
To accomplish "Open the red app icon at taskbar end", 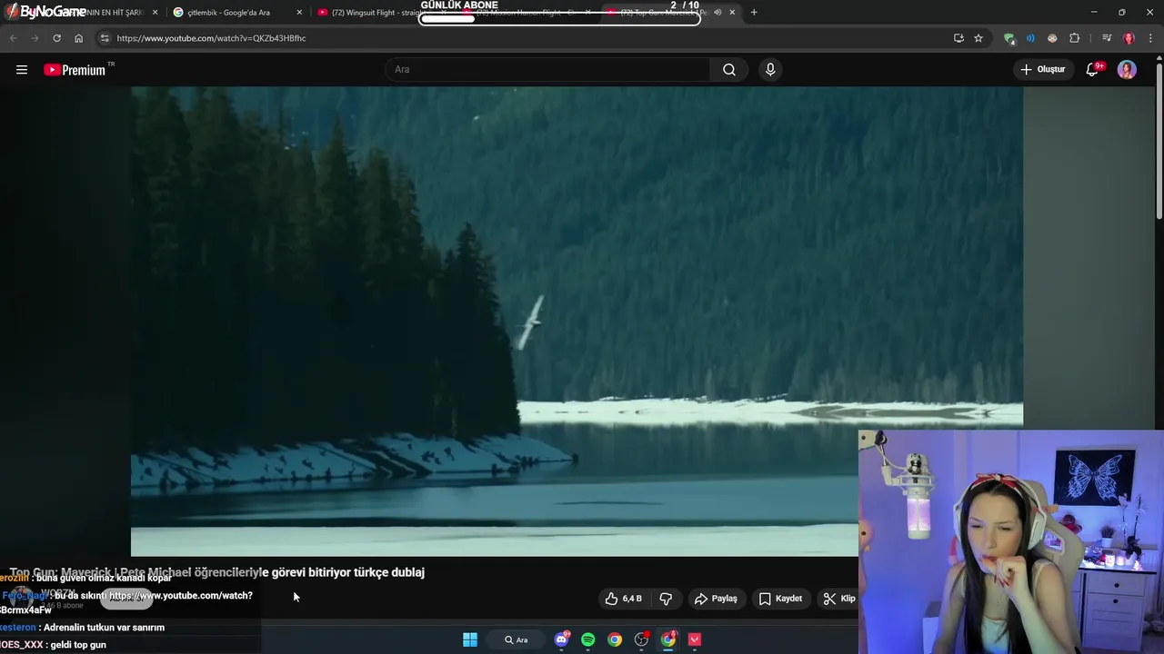I will [695, 639].
